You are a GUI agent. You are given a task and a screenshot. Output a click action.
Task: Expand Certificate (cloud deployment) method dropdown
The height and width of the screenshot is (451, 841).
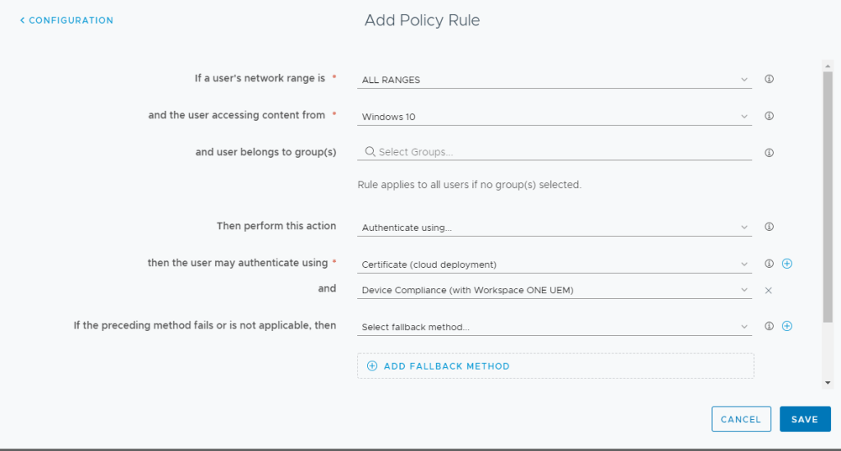click(x=555, y=265)
